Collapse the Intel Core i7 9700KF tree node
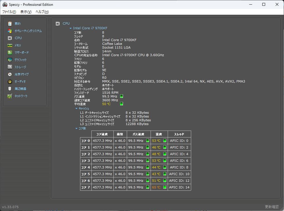The image size is (284, 211). coord(71,28)
